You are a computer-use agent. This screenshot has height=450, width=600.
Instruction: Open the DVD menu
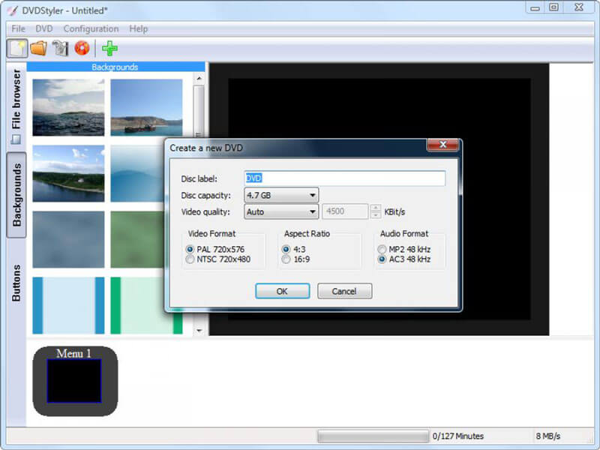[44, 28]
